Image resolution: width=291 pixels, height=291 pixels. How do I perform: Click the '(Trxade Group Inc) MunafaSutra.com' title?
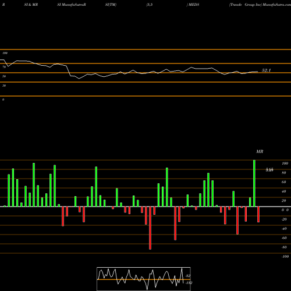(260, 5)
